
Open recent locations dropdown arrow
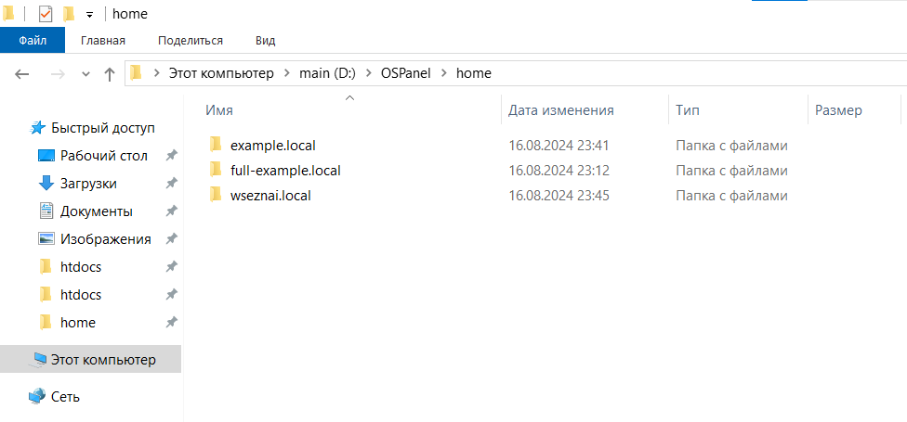pyautogui.click(x=86, y=74)
